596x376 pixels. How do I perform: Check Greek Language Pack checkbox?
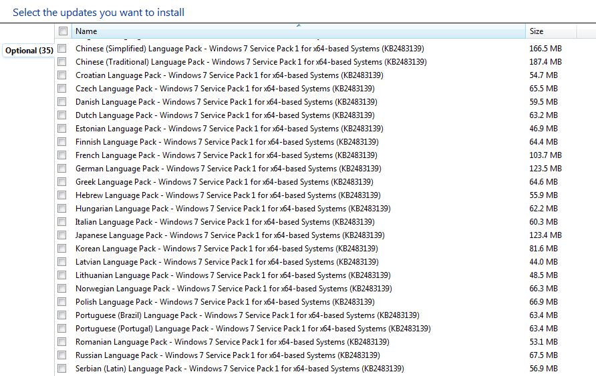pyautogui.click(x=62, y=182)
